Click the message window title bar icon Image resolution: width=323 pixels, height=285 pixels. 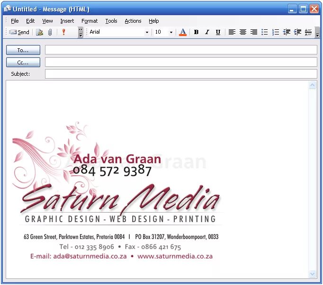point(8,9)
